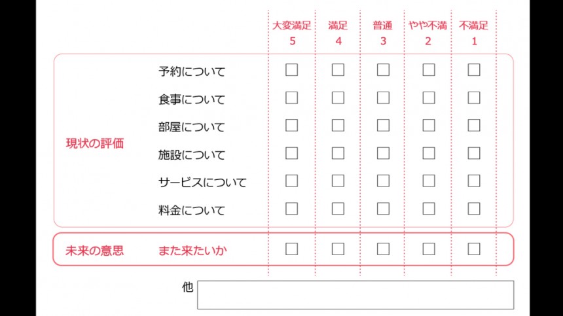Check 大変満足 box for サービスについて
The height and width of the screenshot is (316, 563).
coord(291,181)
